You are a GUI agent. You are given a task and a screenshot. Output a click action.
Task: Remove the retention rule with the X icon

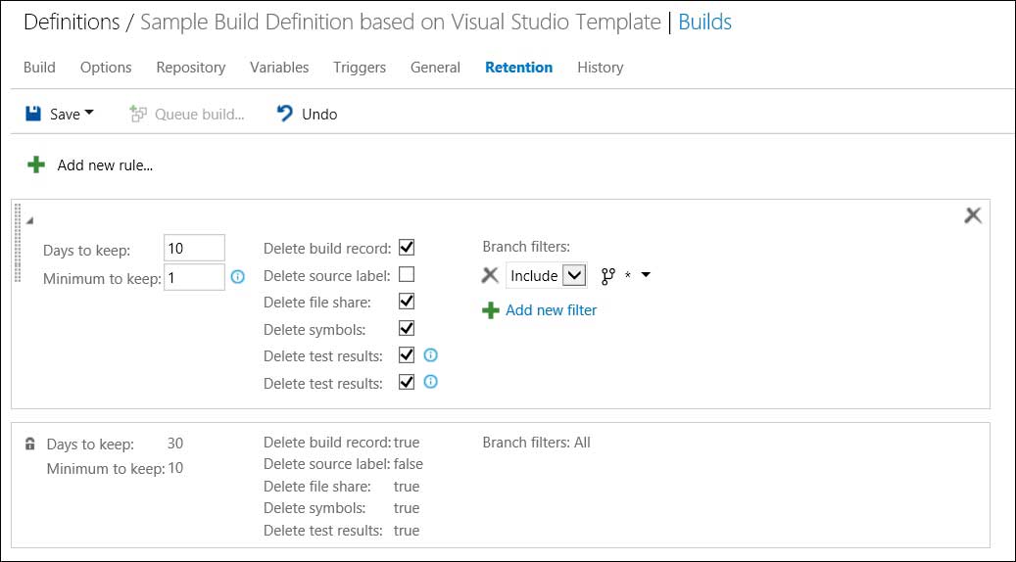(972, 215)
